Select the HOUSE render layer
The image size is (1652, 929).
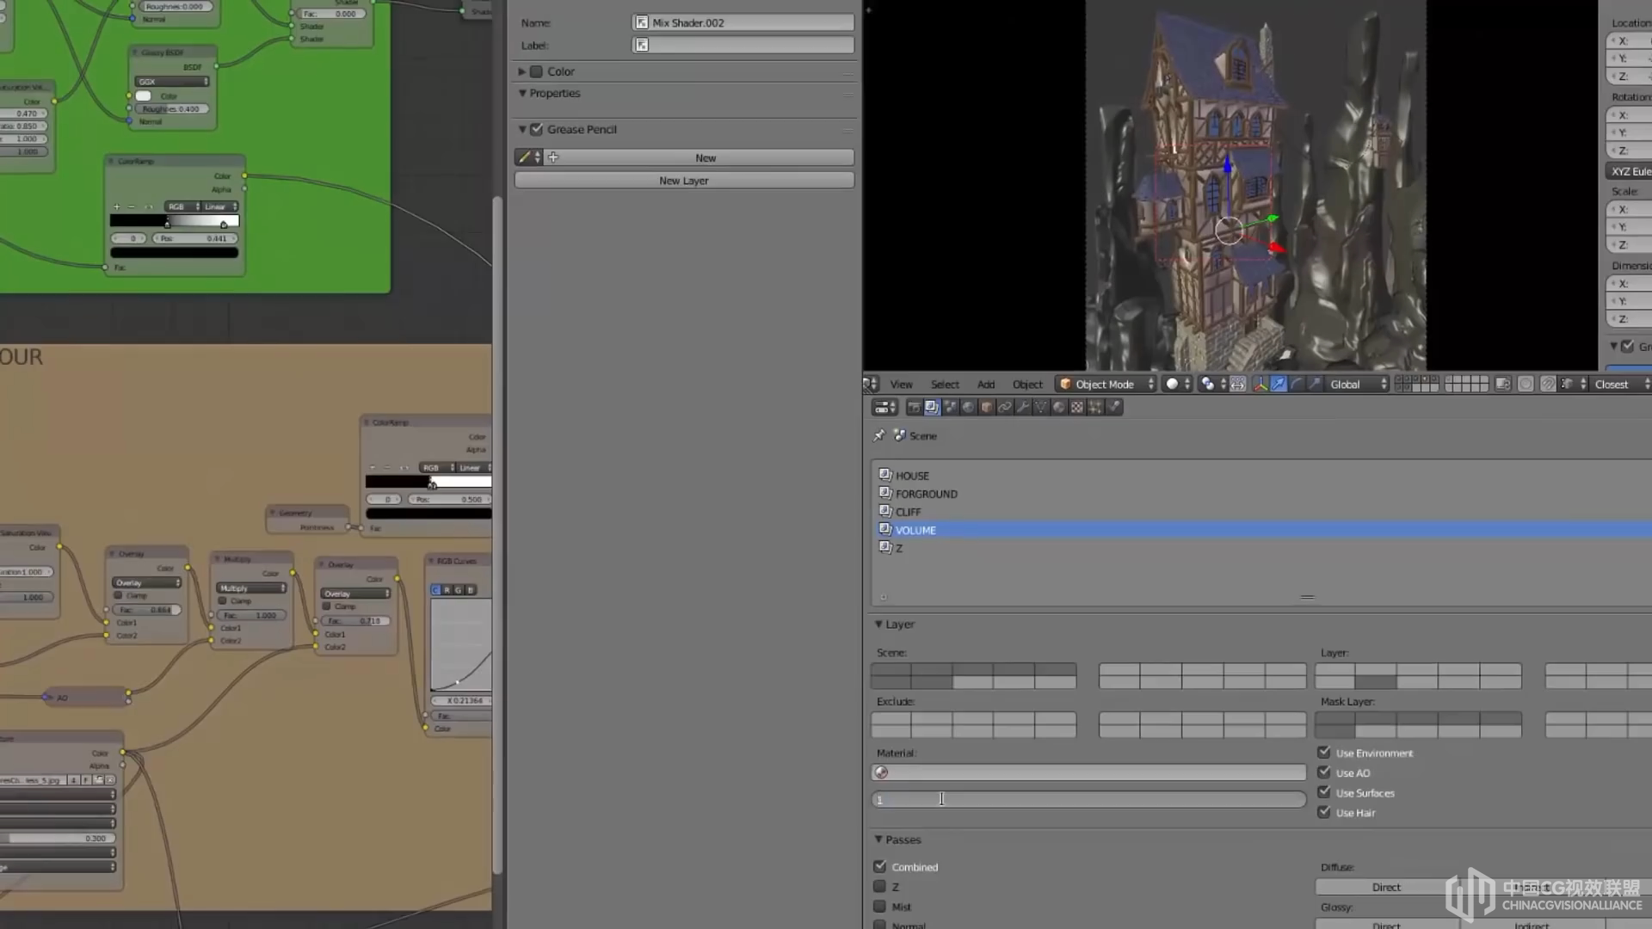(x=1261, y=476)
